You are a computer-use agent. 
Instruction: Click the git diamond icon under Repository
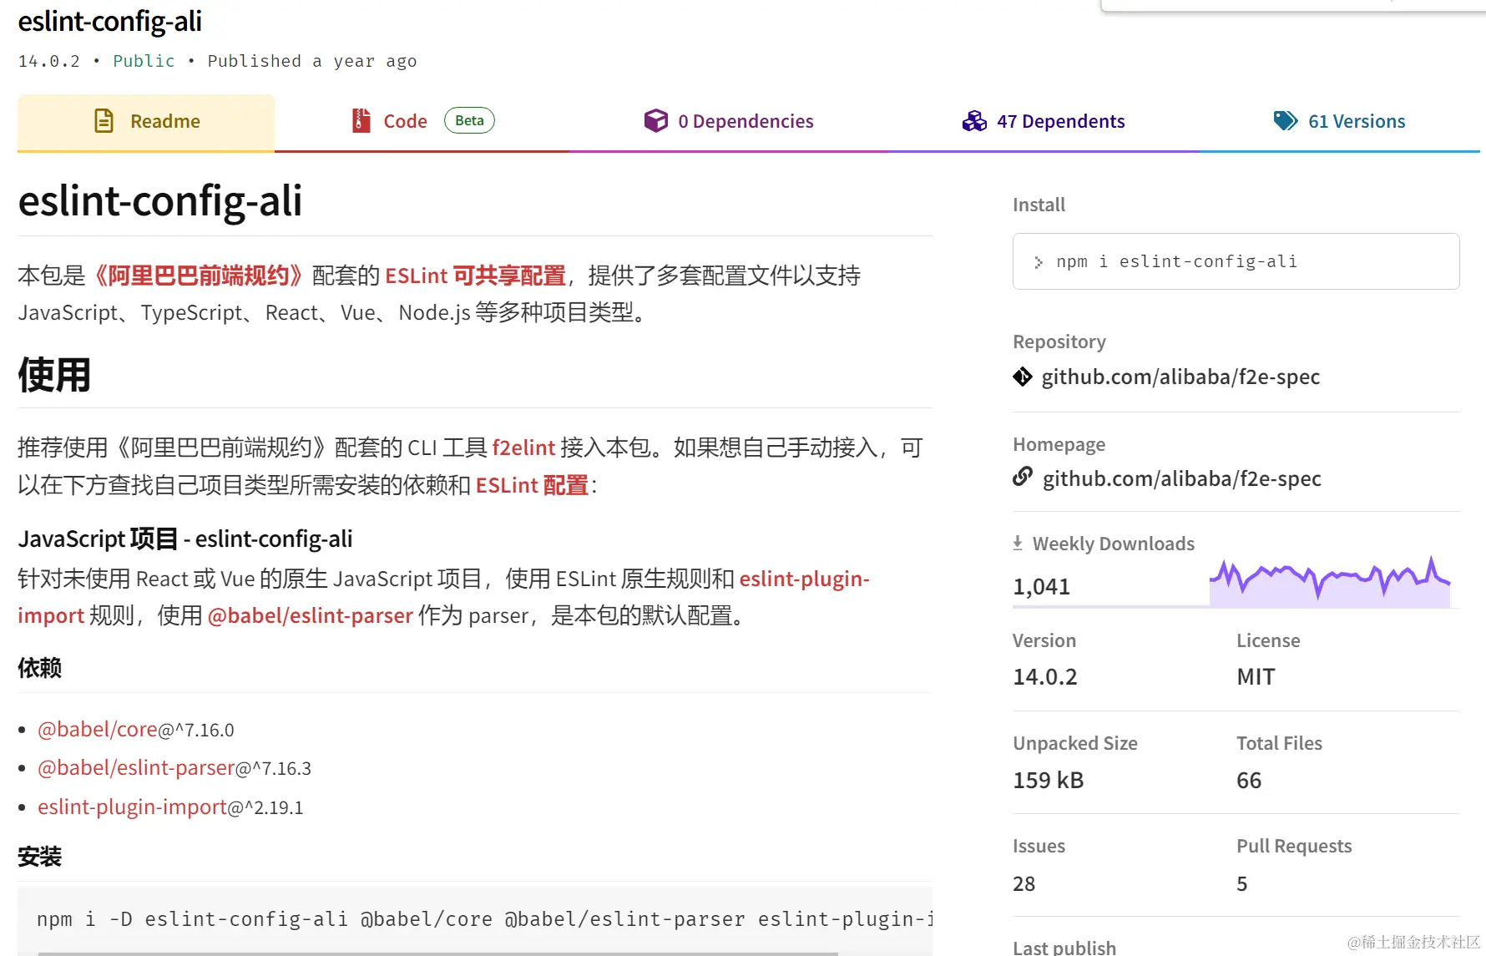coord(1023,377)
